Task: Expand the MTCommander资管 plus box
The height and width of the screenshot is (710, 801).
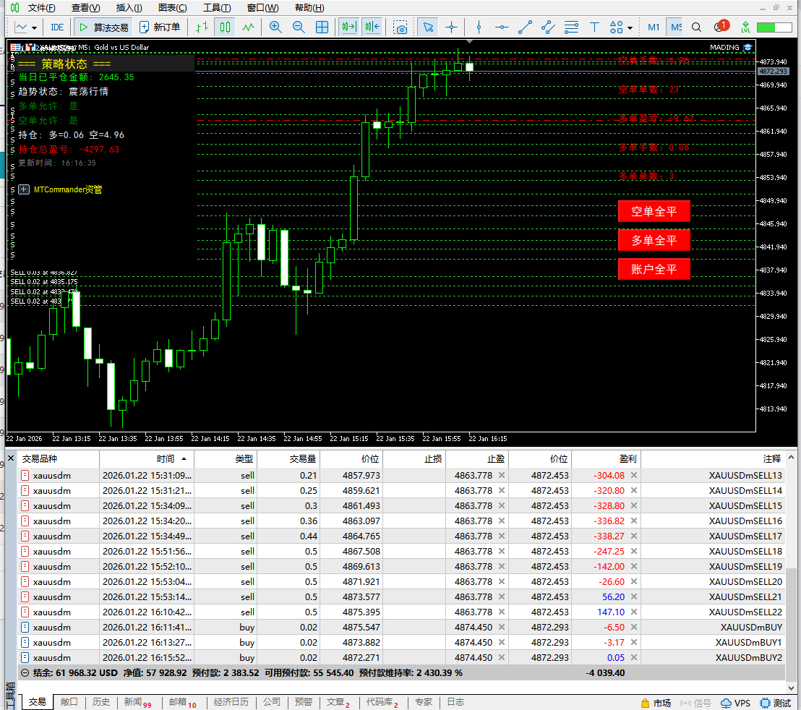Action: coord(24,189)
